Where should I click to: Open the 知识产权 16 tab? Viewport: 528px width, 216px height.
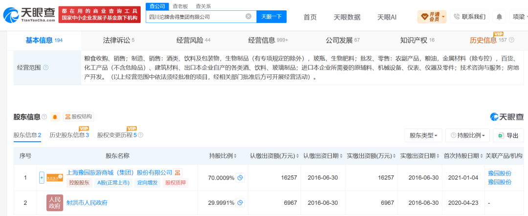417,41
